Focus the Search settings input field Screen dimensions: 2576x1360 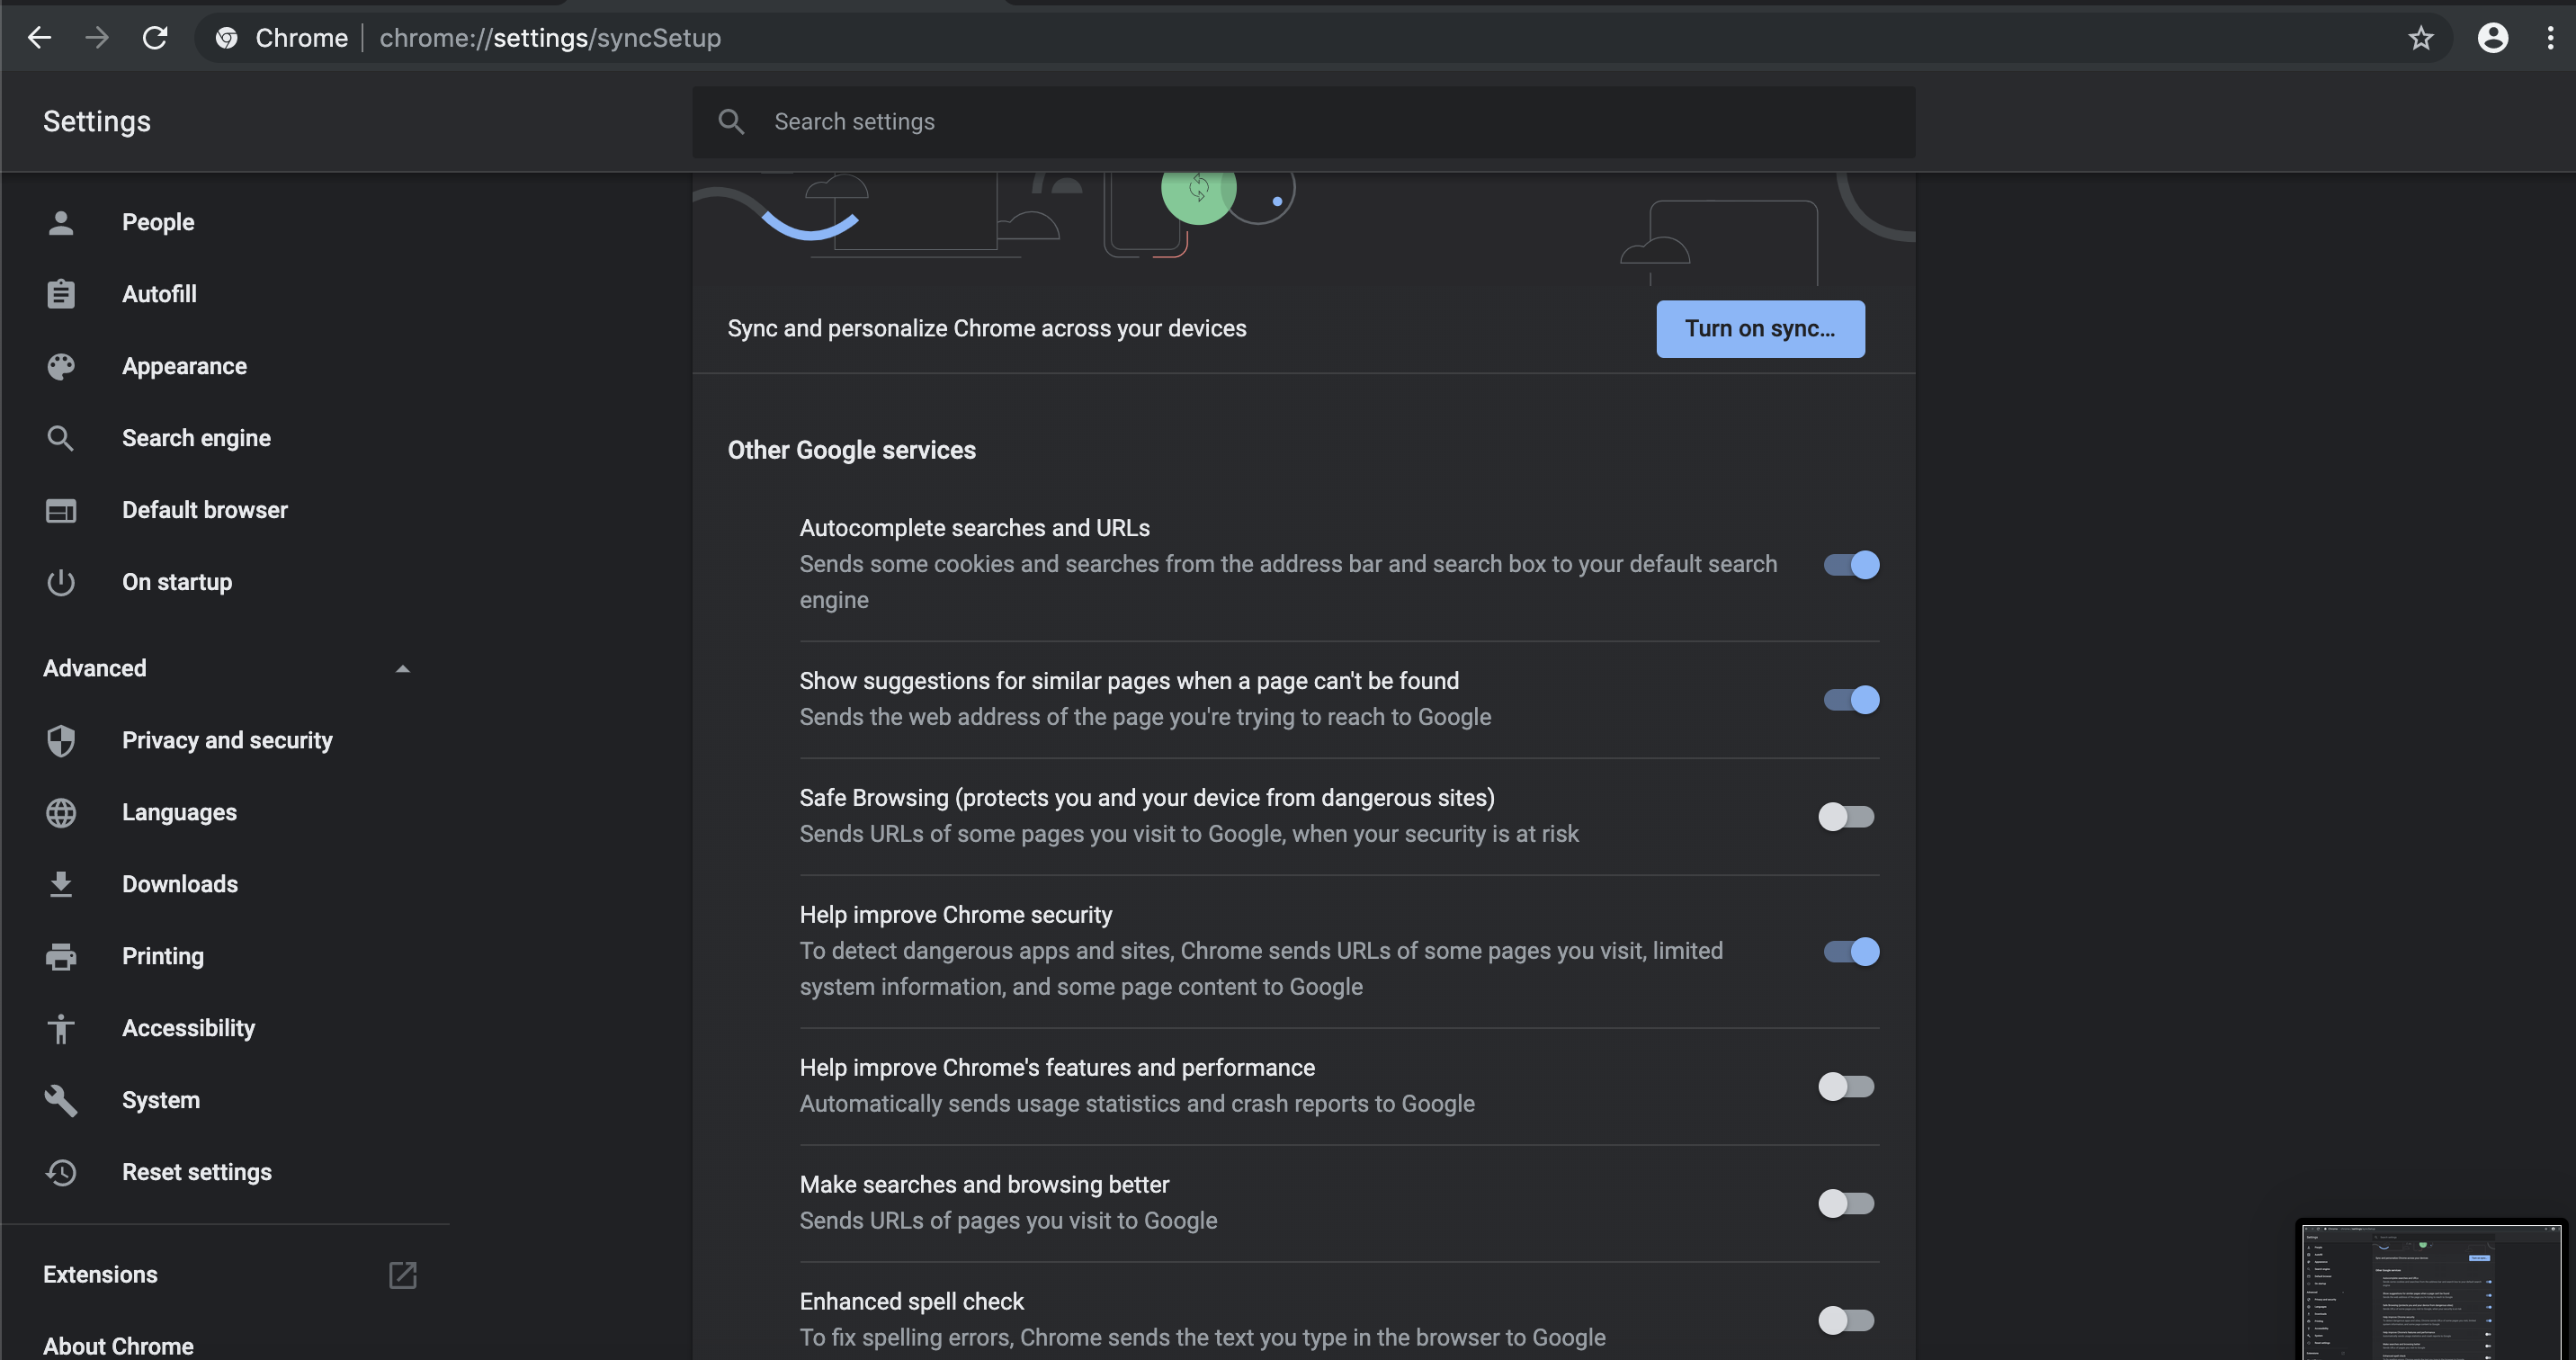(x=1303, y=122)
